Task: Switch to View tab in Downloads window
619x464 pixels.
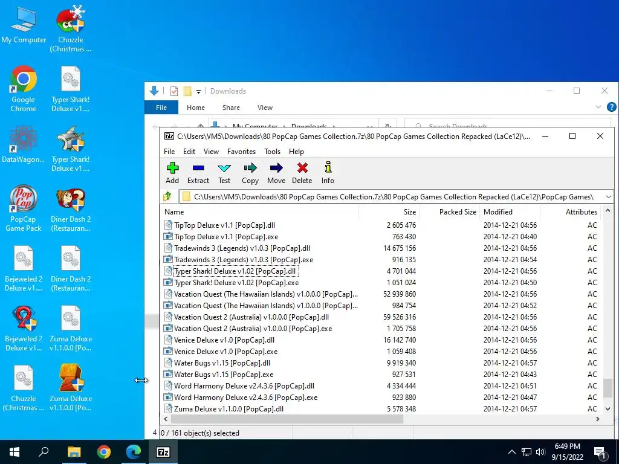Action: (265, 108)
